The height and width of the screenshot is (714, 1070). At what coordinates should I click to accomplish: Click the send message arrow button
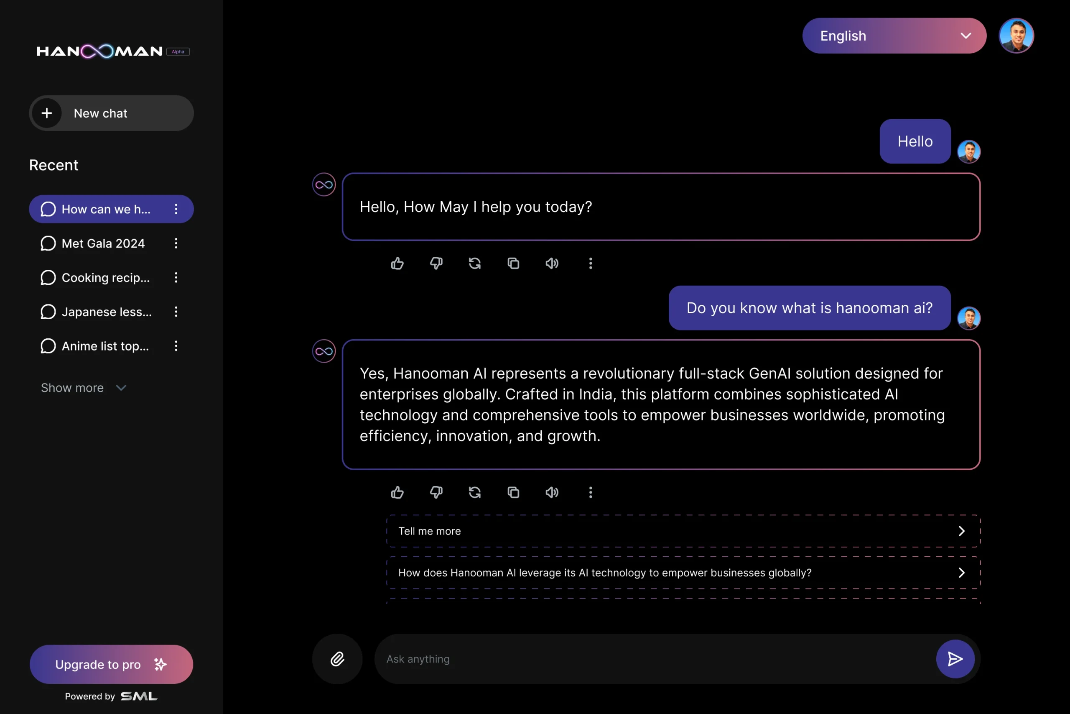[955, 659]
